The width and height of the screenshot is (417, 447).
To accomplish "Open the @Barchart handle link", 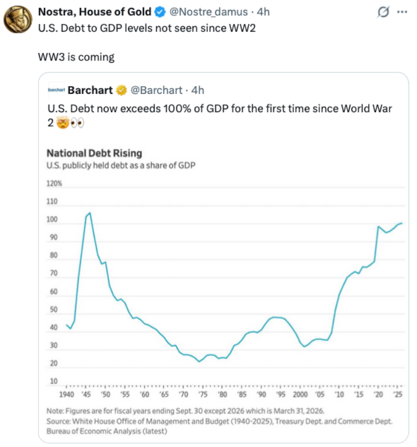I will pyautogui.click(x=156, y=91).
